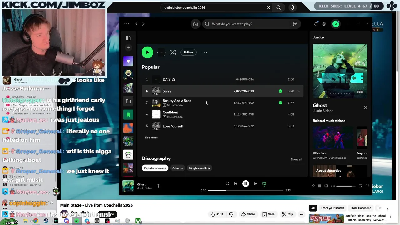Screen dimensions: 400x225
Task: Open Attention related music video thumbnail
Action: 333,138
